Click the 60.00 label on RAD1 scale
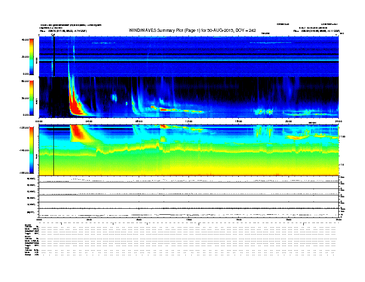The height and width of the screenshot is (282, 365). 25,81
